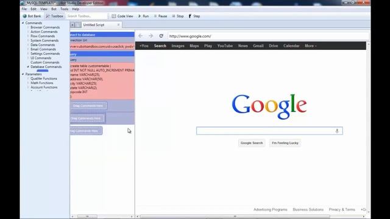Open the Bot Bank panel
The image size is (390, 219).
click(x=32, y=16)
